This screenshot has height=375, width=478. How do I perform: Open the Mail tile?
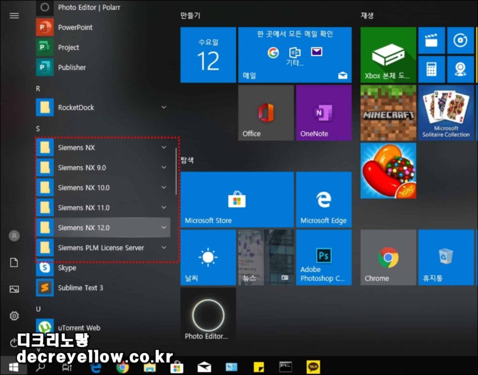click(295, 55)
